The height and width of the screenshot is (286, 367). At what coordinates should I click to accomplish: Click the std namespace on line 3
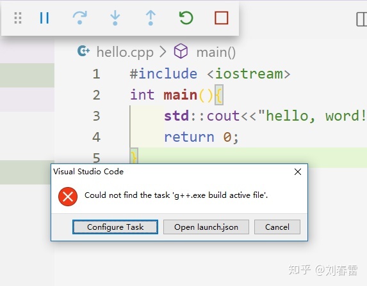(x=176, y=116)
